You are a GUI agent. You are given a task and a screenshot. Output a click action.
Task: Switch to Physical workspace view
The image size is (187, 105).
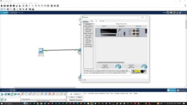(x=13, y=13)
